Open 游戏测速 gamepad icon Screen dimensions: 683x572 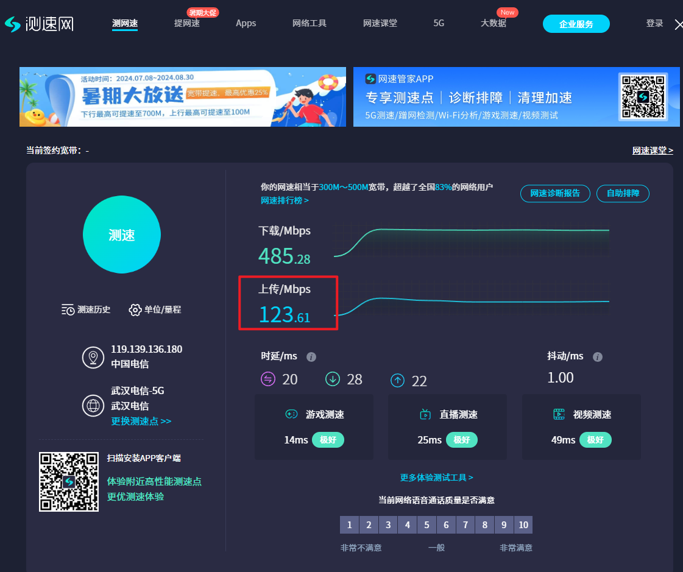click(291, 415)
